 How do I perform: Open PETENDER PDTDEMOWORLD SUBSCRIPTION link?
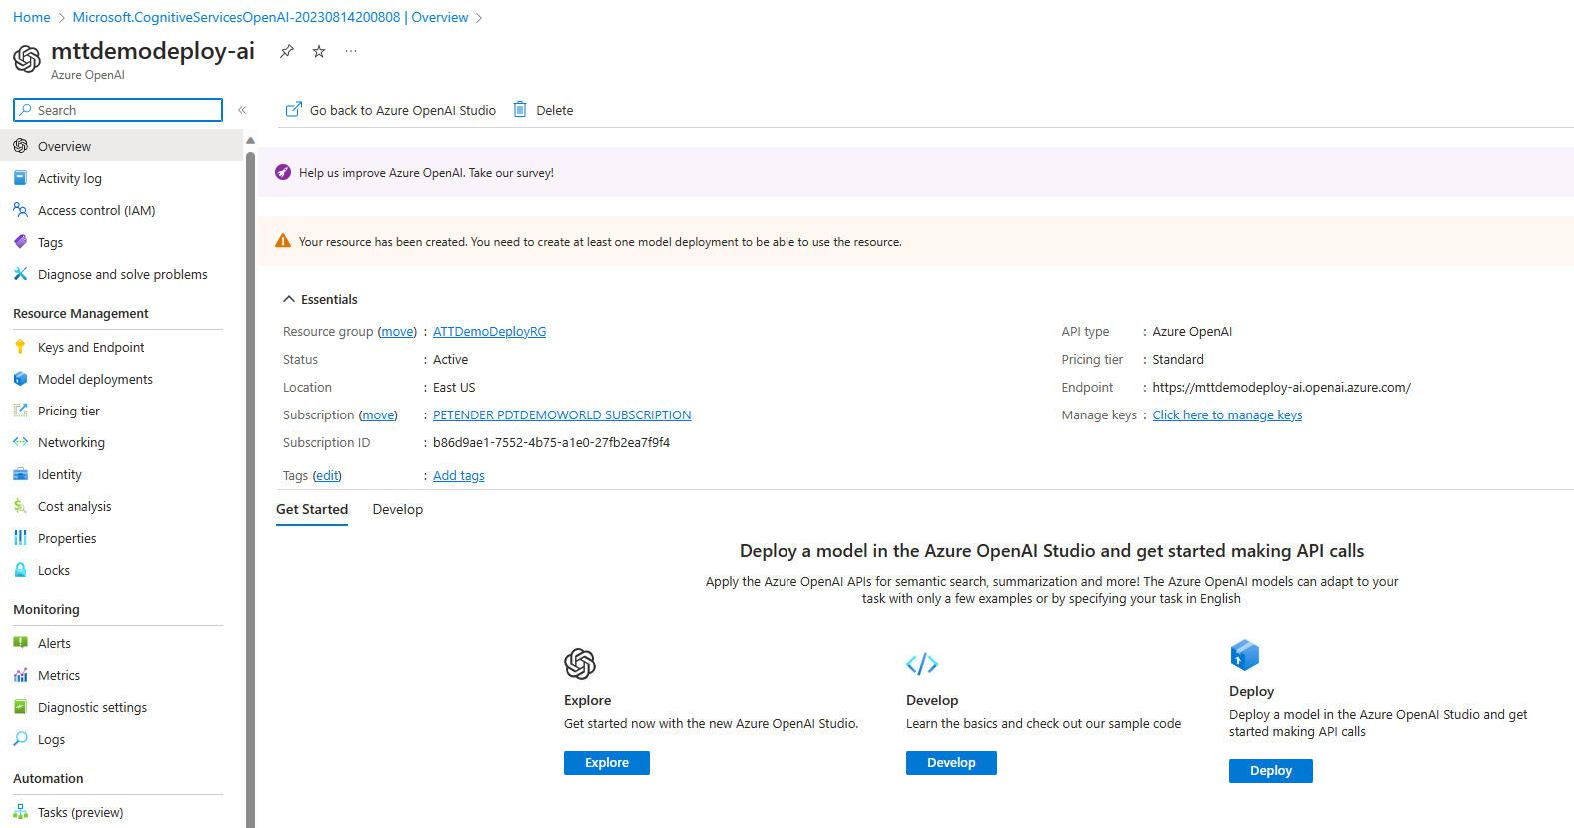pos(562,415)
